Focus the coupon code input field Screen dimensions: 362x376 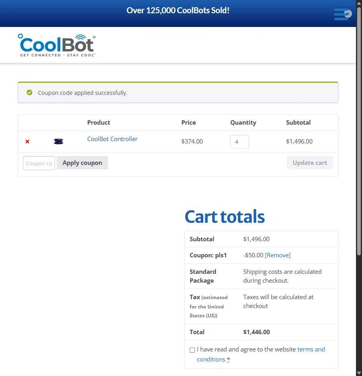point(39,163)
